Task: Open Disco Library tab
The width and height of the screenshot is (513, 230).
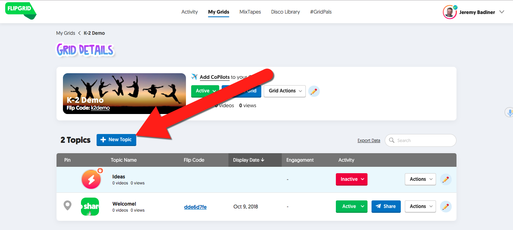Action: 285,12
